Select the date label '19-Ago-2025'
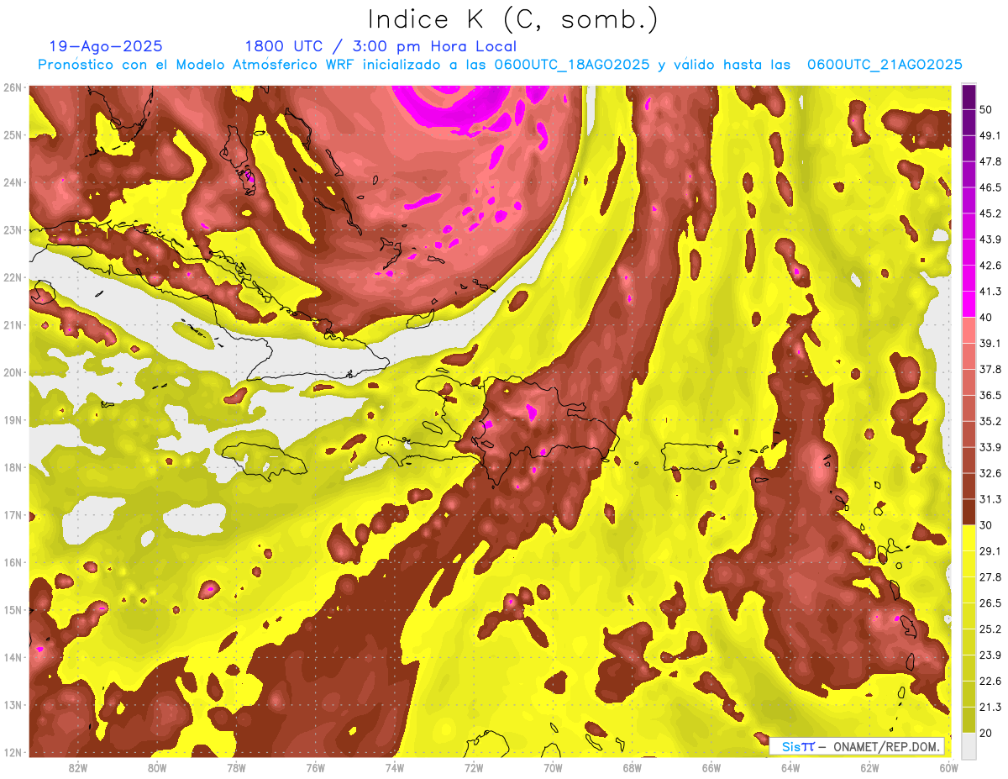The width and height of the screenshot is (1008, 779). point(106,46)
